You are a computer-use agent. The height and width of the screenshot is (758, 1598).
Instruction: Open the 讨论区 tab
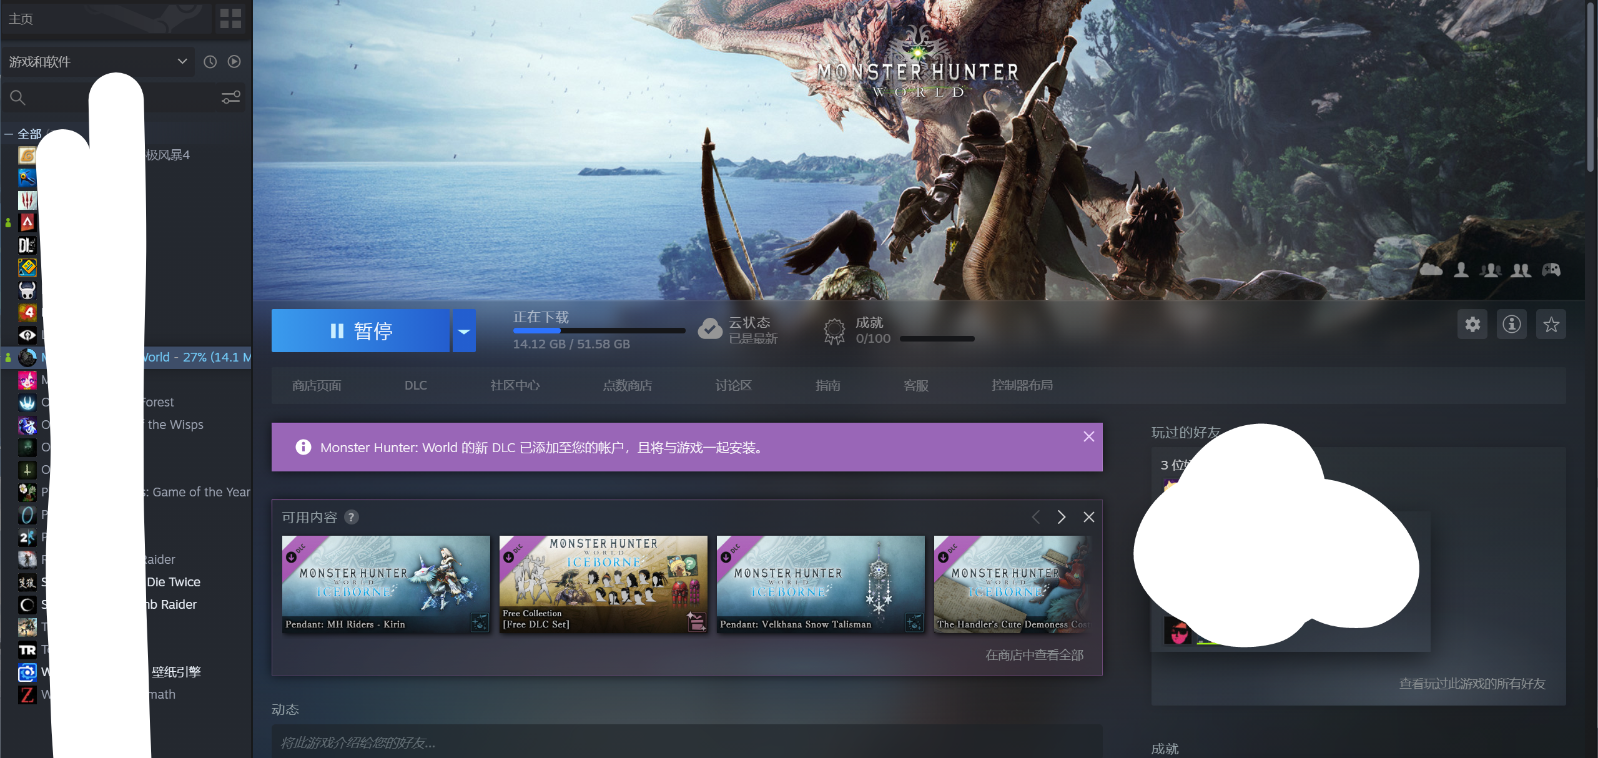tap(734, 385)
